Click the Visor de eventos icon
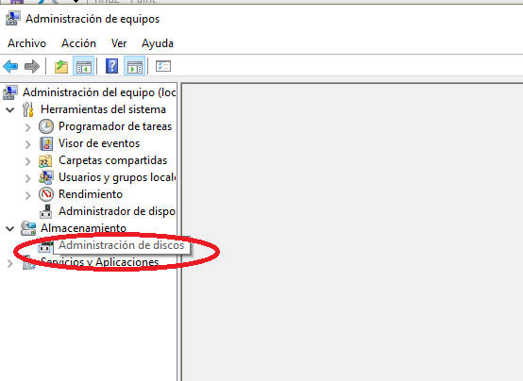The image size is (523, 381). tap(46, 143)
